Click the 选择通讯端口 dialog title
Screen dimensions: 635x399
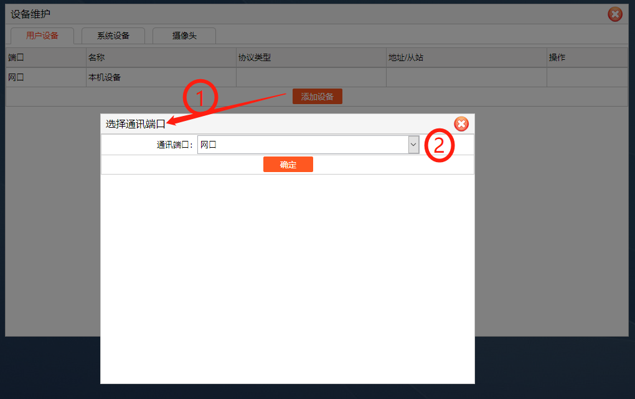click(135, 124)
